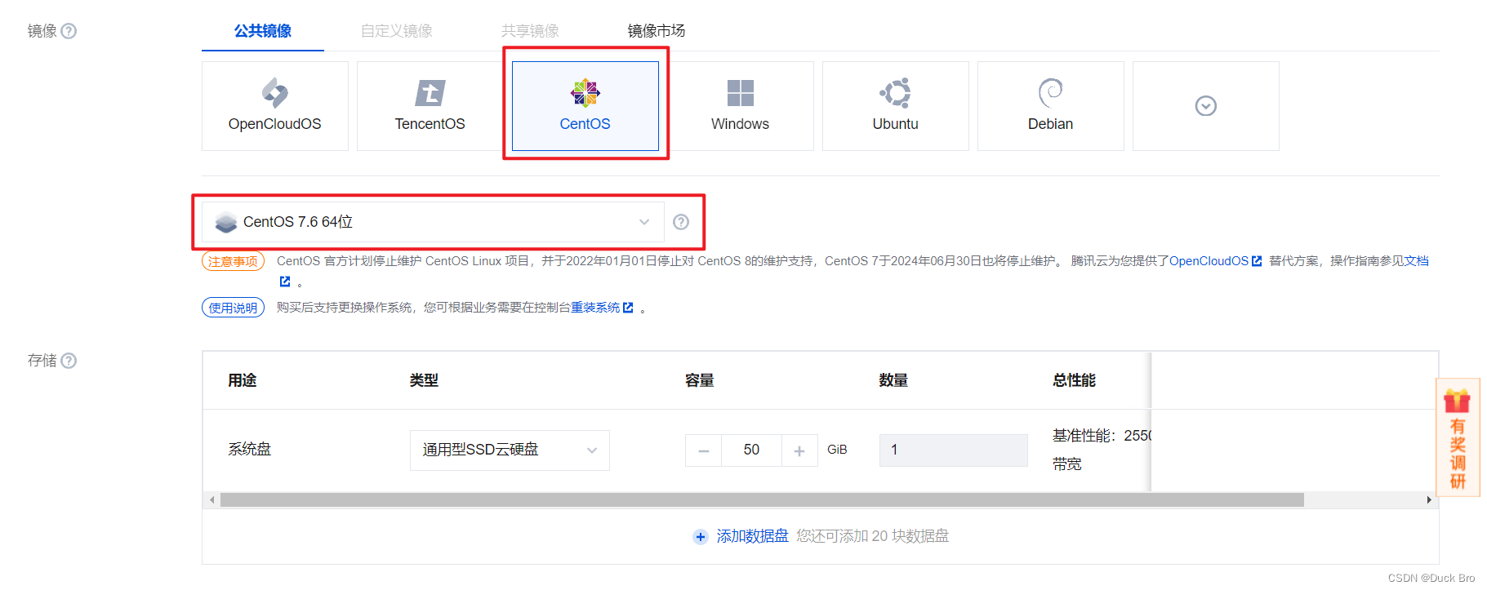Pick the Debian image card

point(1051,106)
